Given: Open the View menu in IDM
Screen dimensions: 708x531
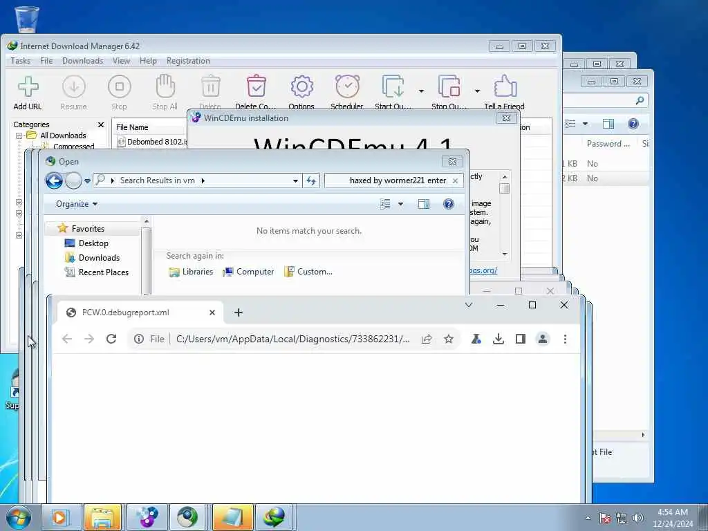Looking at the screenshot, I should 121,61.
